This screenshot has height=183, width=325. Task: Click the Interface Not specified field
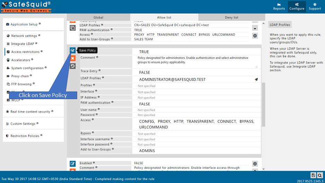point(197,92)
